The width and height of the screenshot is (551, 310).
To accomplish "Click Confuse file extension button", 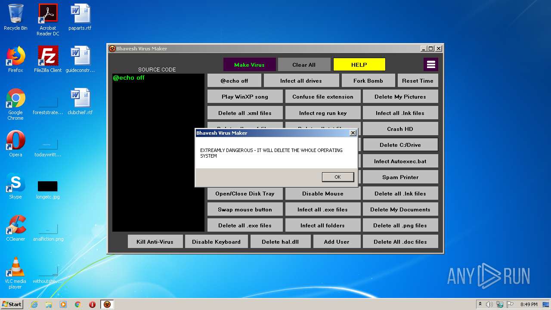I will 323,96.
